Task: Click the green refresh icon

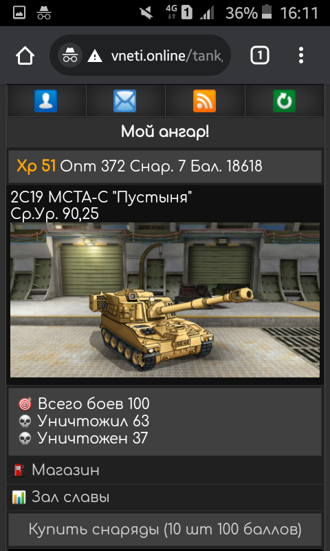Action: pyautogui.click(x=284, y=101)
